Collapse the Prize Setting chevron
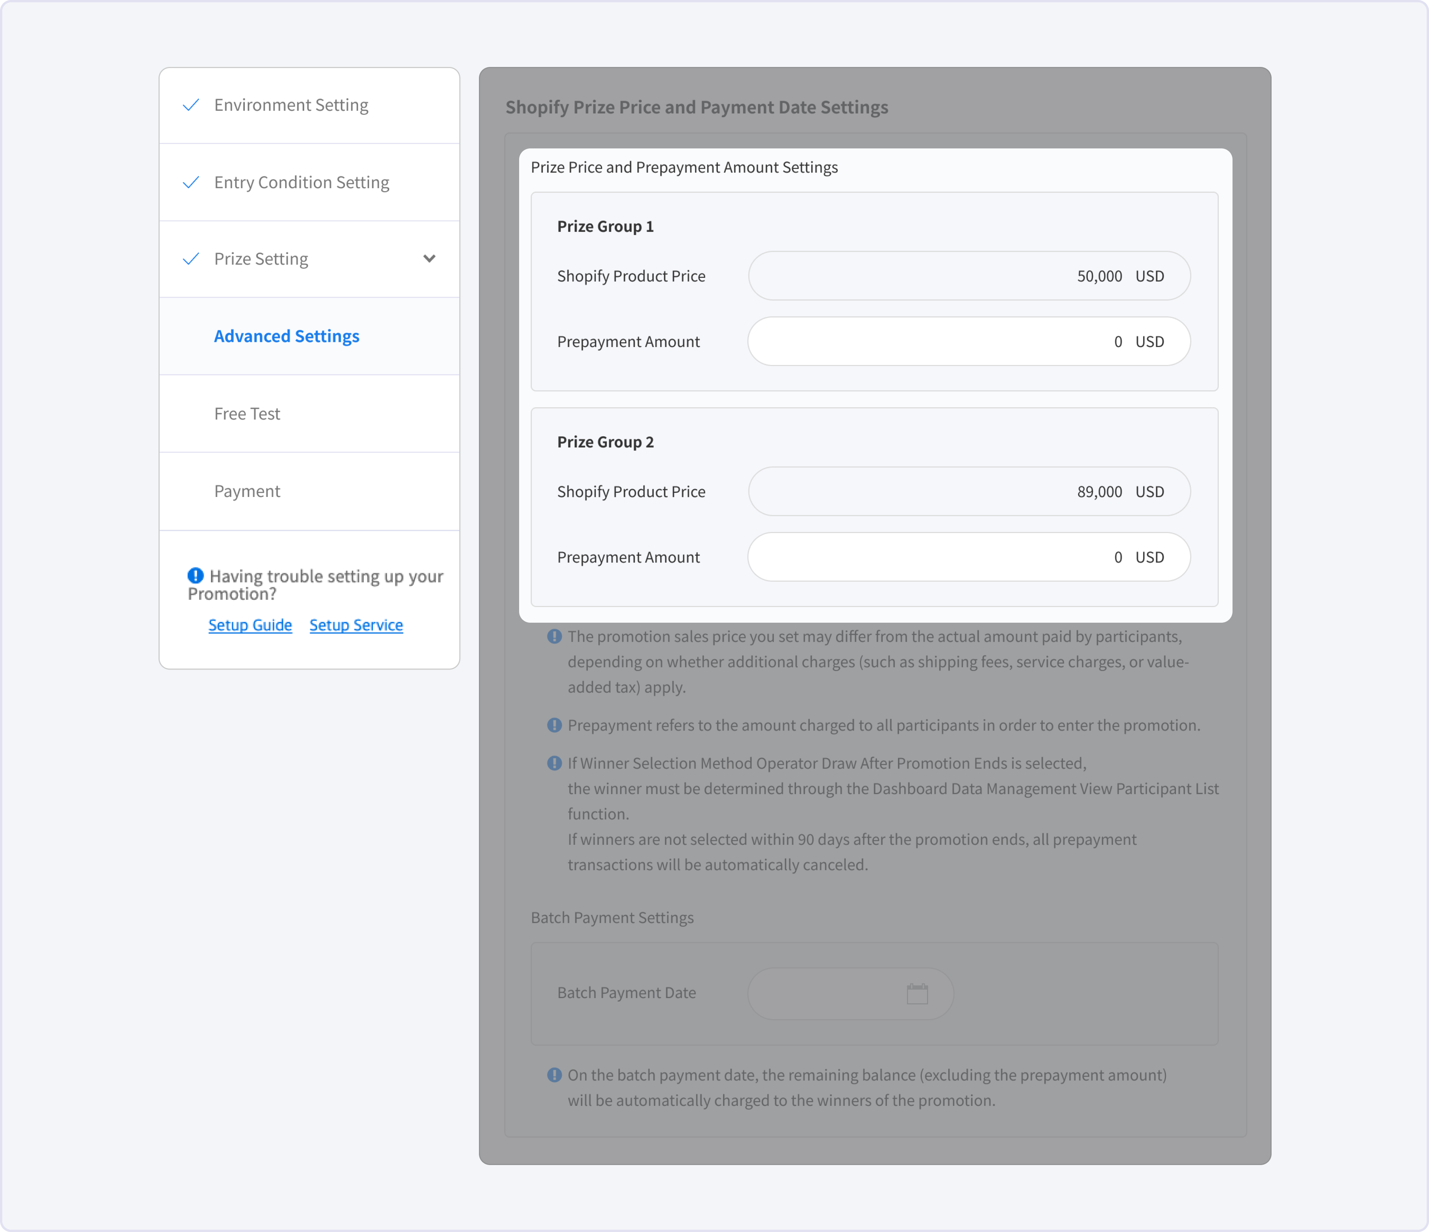Image resolution: width=1429 pixels, height=1232 pixels. point(429,259)
